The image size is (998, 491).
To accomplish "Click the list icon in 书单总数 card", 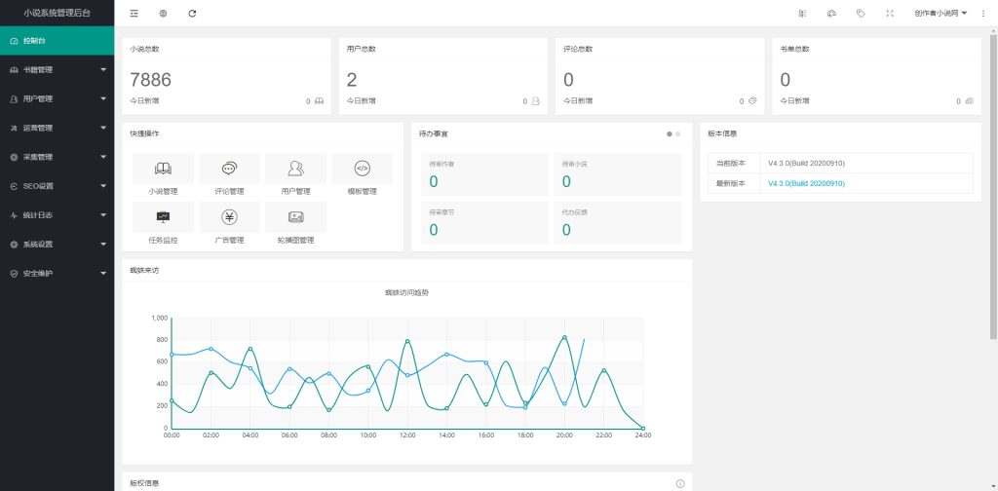I will 970,101.
